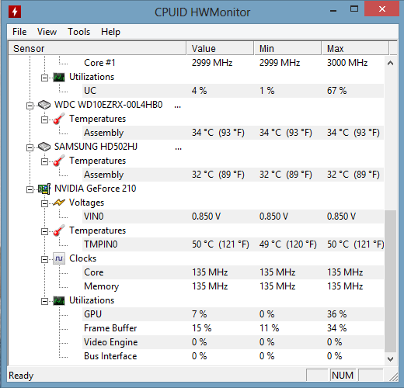Click the Max column header

355,48
